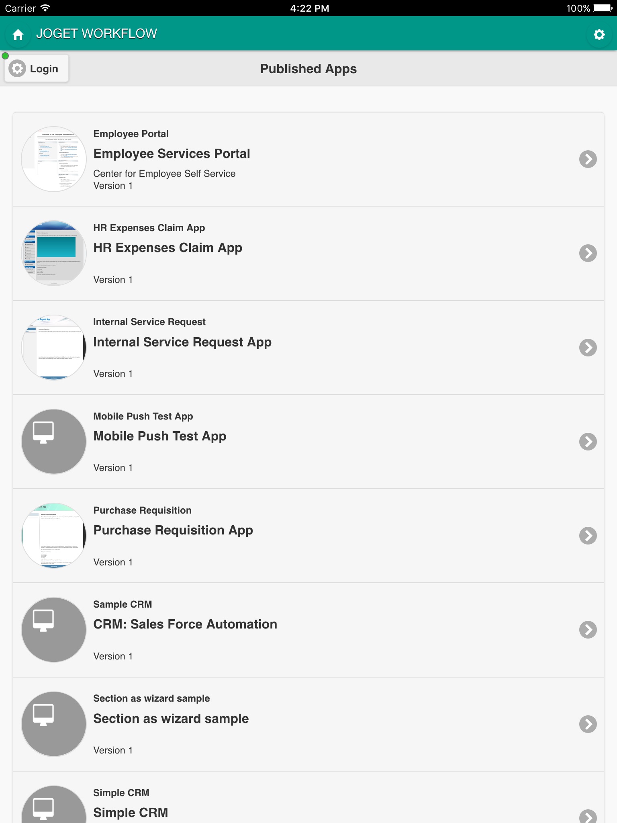The width and height of the screenshot is (617, 823).
Task: Tap the Purchase Requisition App thumbnail
Action: (54, 536)
